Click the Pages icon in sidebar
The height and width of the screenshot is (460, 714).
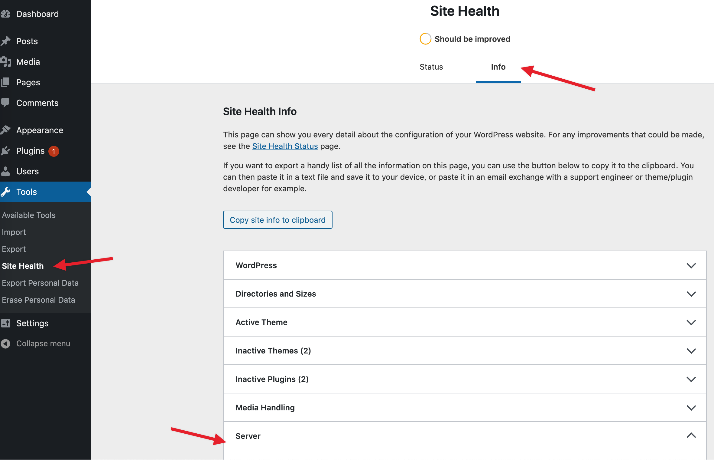(x=5, y=82)
